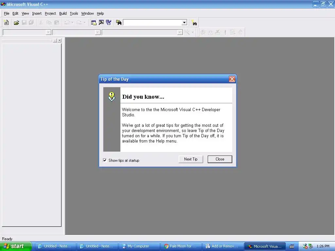Click the Copy toolbar icon
Image resolution: width=335 pixels, height=251 pixels.
coord(49,23)
